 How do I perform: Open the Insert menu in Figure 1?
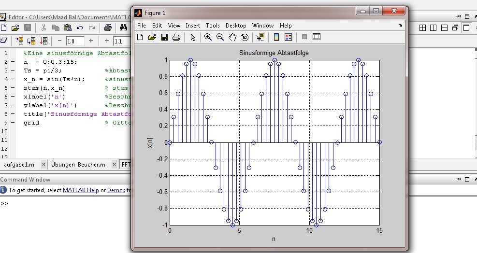click(193, 26)
